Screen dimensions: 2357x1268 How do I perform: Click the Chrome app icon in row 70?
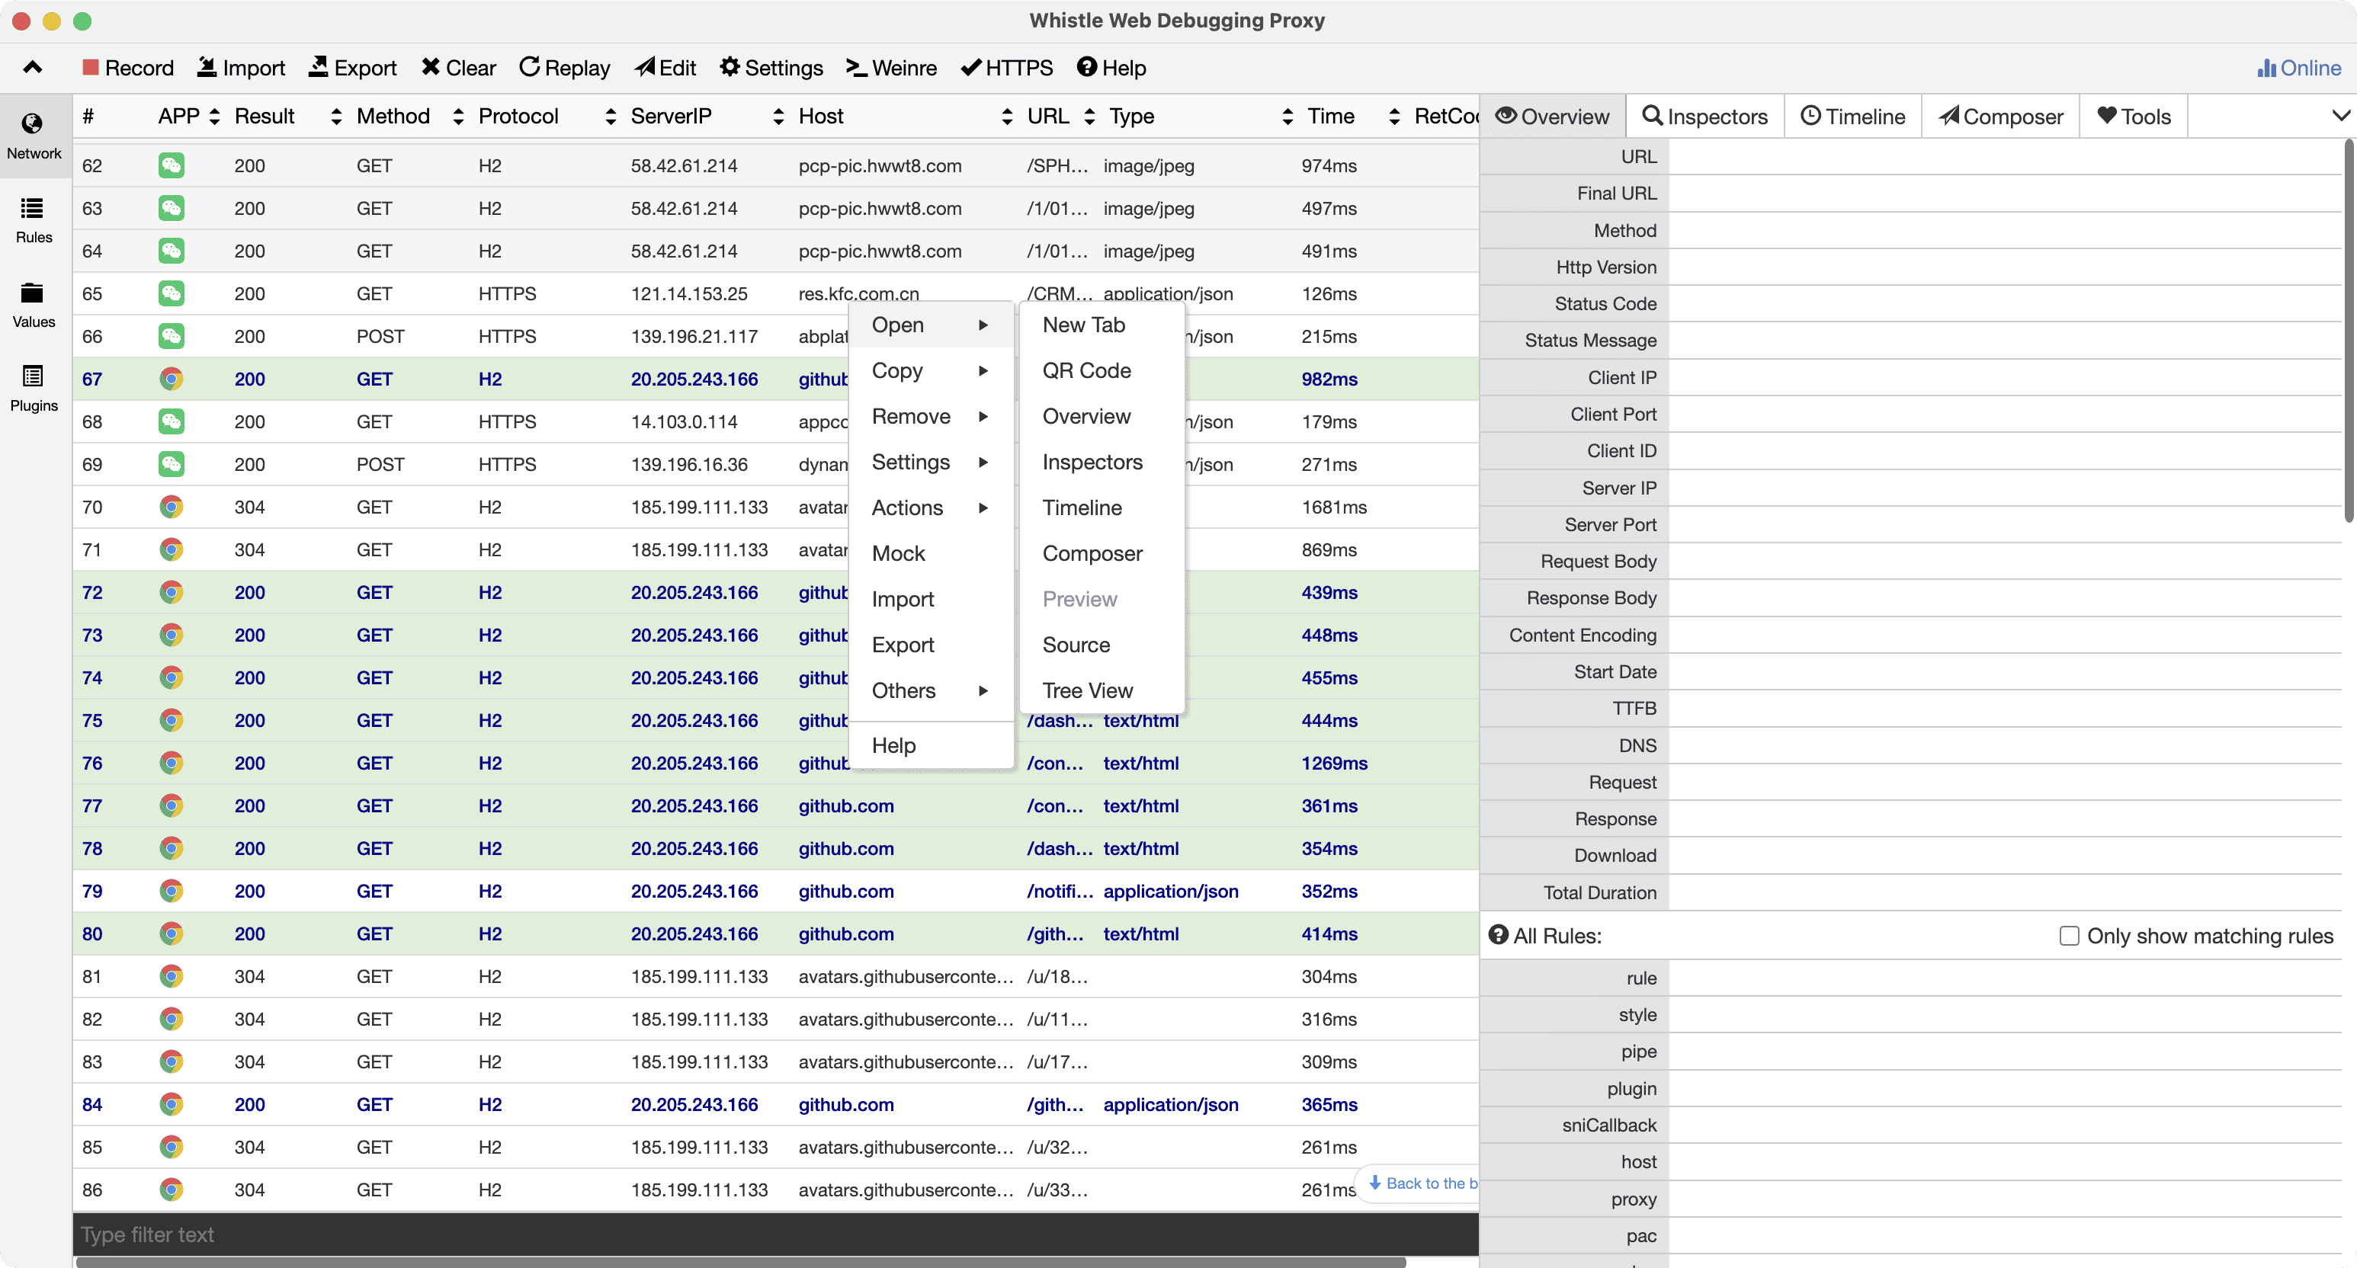click(x=171, y=507)
